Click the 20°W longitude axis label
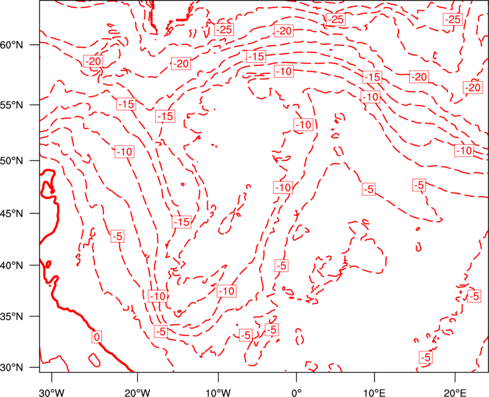The height and width of the screenshot is (397, 489). pyautogui.click(x=138, y=393)
